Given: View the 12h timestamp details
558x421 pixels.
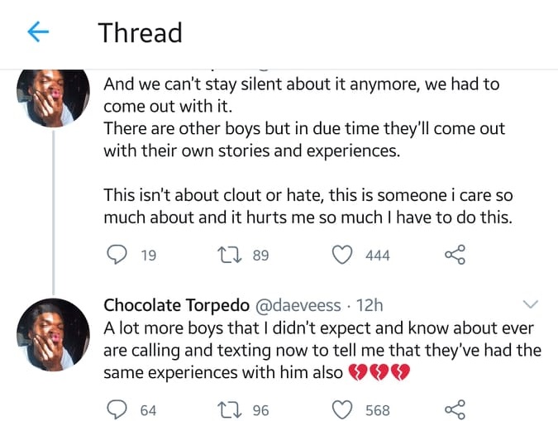Looking at the screenshot, I should click(x=366, y=304).
